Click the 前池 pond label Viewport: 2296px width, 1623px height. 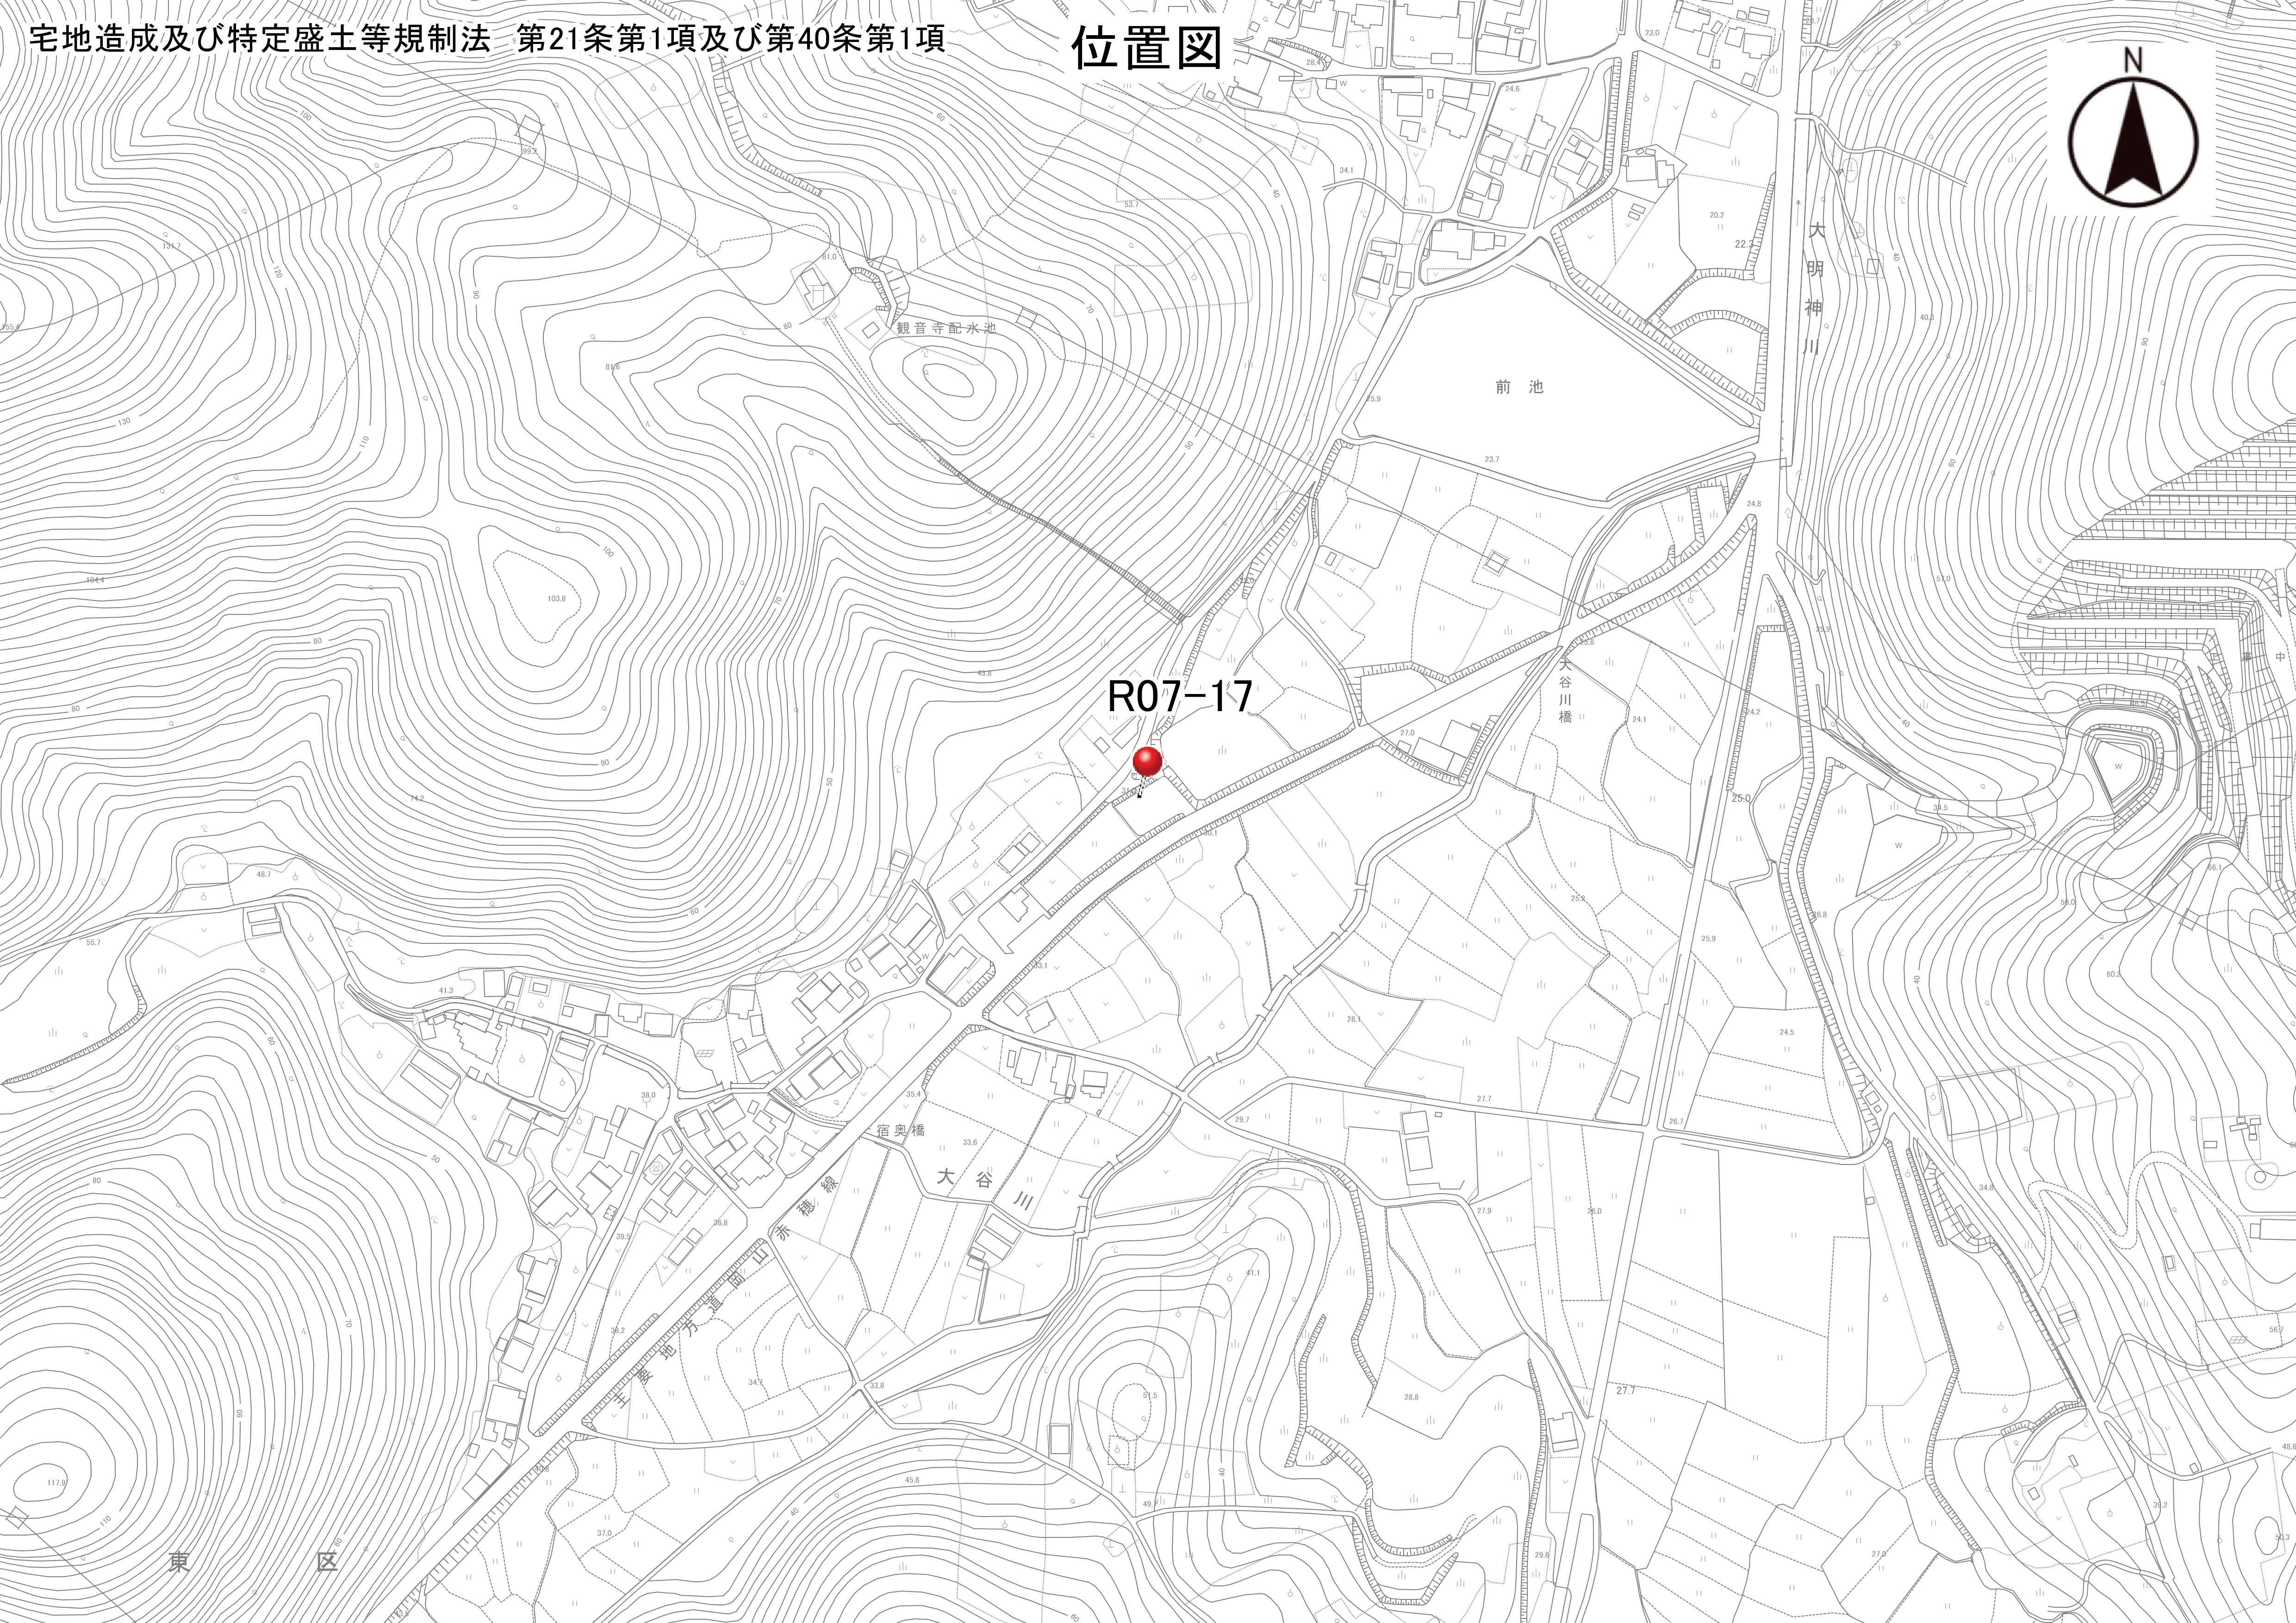pos(1520,387)
